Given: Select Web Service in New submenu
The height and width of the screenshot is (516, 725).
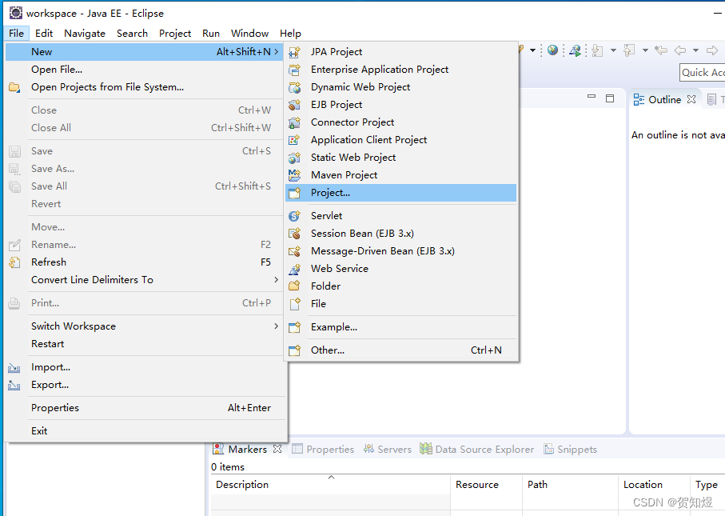Looking at the screenshot, I should coord(401,269).
